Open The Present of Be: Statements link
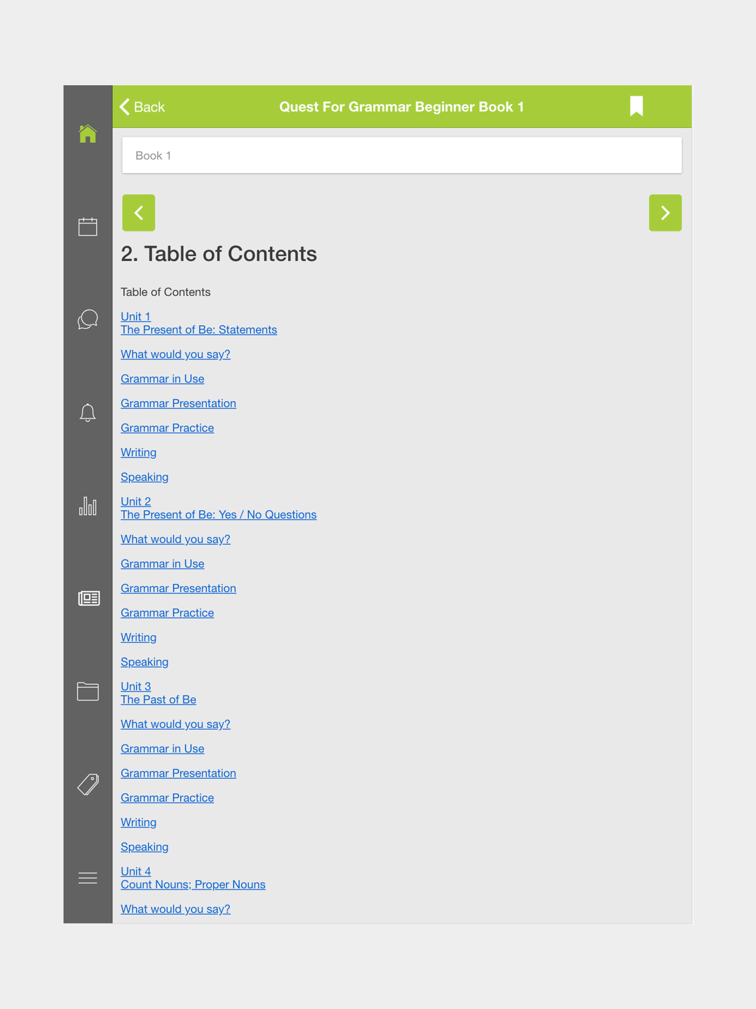This screenshot has width=756, height=1009. 199,330
